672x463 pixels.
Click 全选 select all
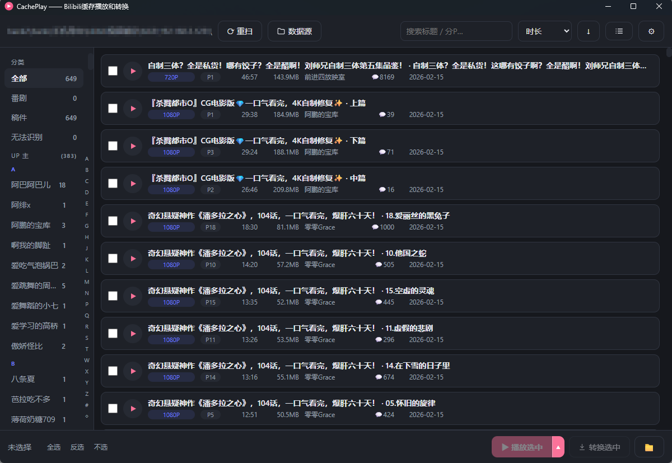click(54, 447)
